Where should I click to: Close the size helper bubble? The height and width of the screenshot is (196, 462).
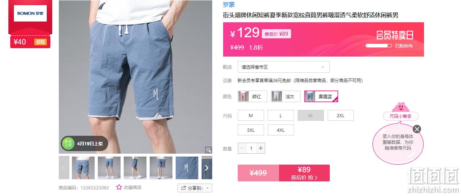(x=417, y=129)
